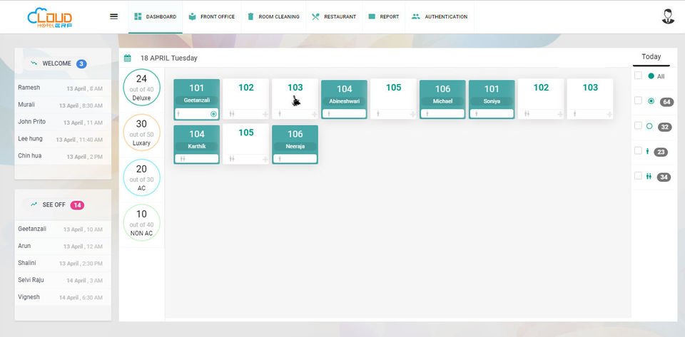
Task: Open room 101 card with guest Geetanzali
Action: [x=197, y=100]
